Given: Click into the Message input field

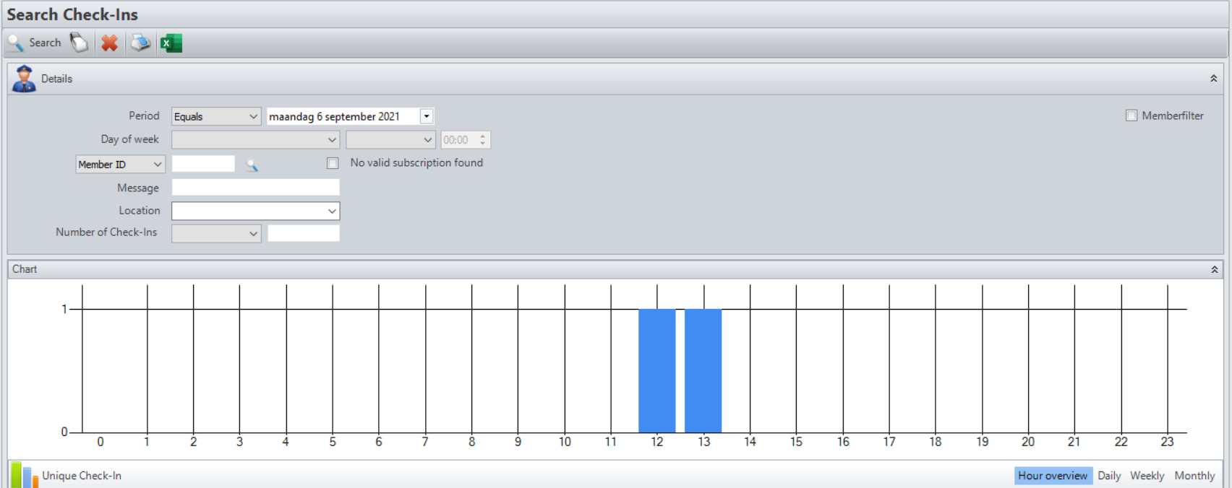Looking at the screenshot, I should (255, 188).
